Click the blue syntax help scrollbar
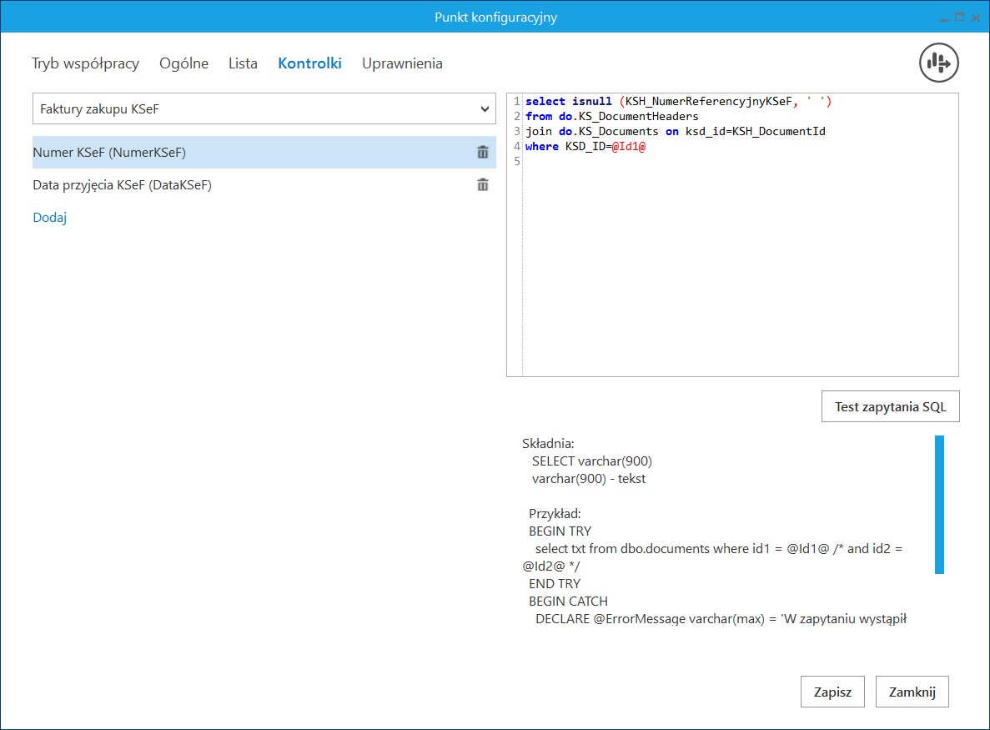The image size is (990, 730). pos(939,504)
